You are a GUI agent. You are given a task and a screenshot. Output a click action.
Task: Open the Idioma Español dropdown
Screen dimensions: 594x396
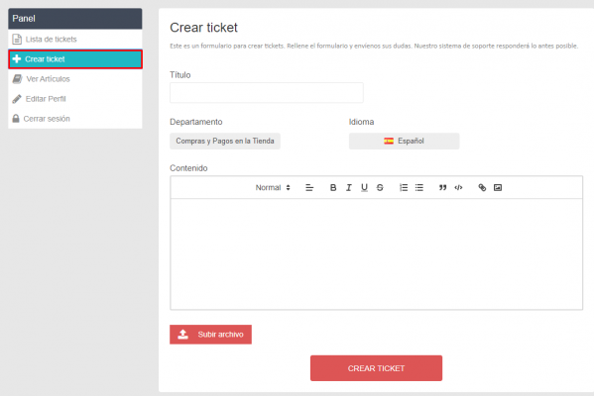click(405, 142)
